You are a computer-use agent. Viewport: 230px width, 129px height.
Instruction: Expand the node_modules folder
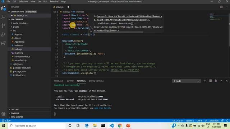tap(20, 23)
